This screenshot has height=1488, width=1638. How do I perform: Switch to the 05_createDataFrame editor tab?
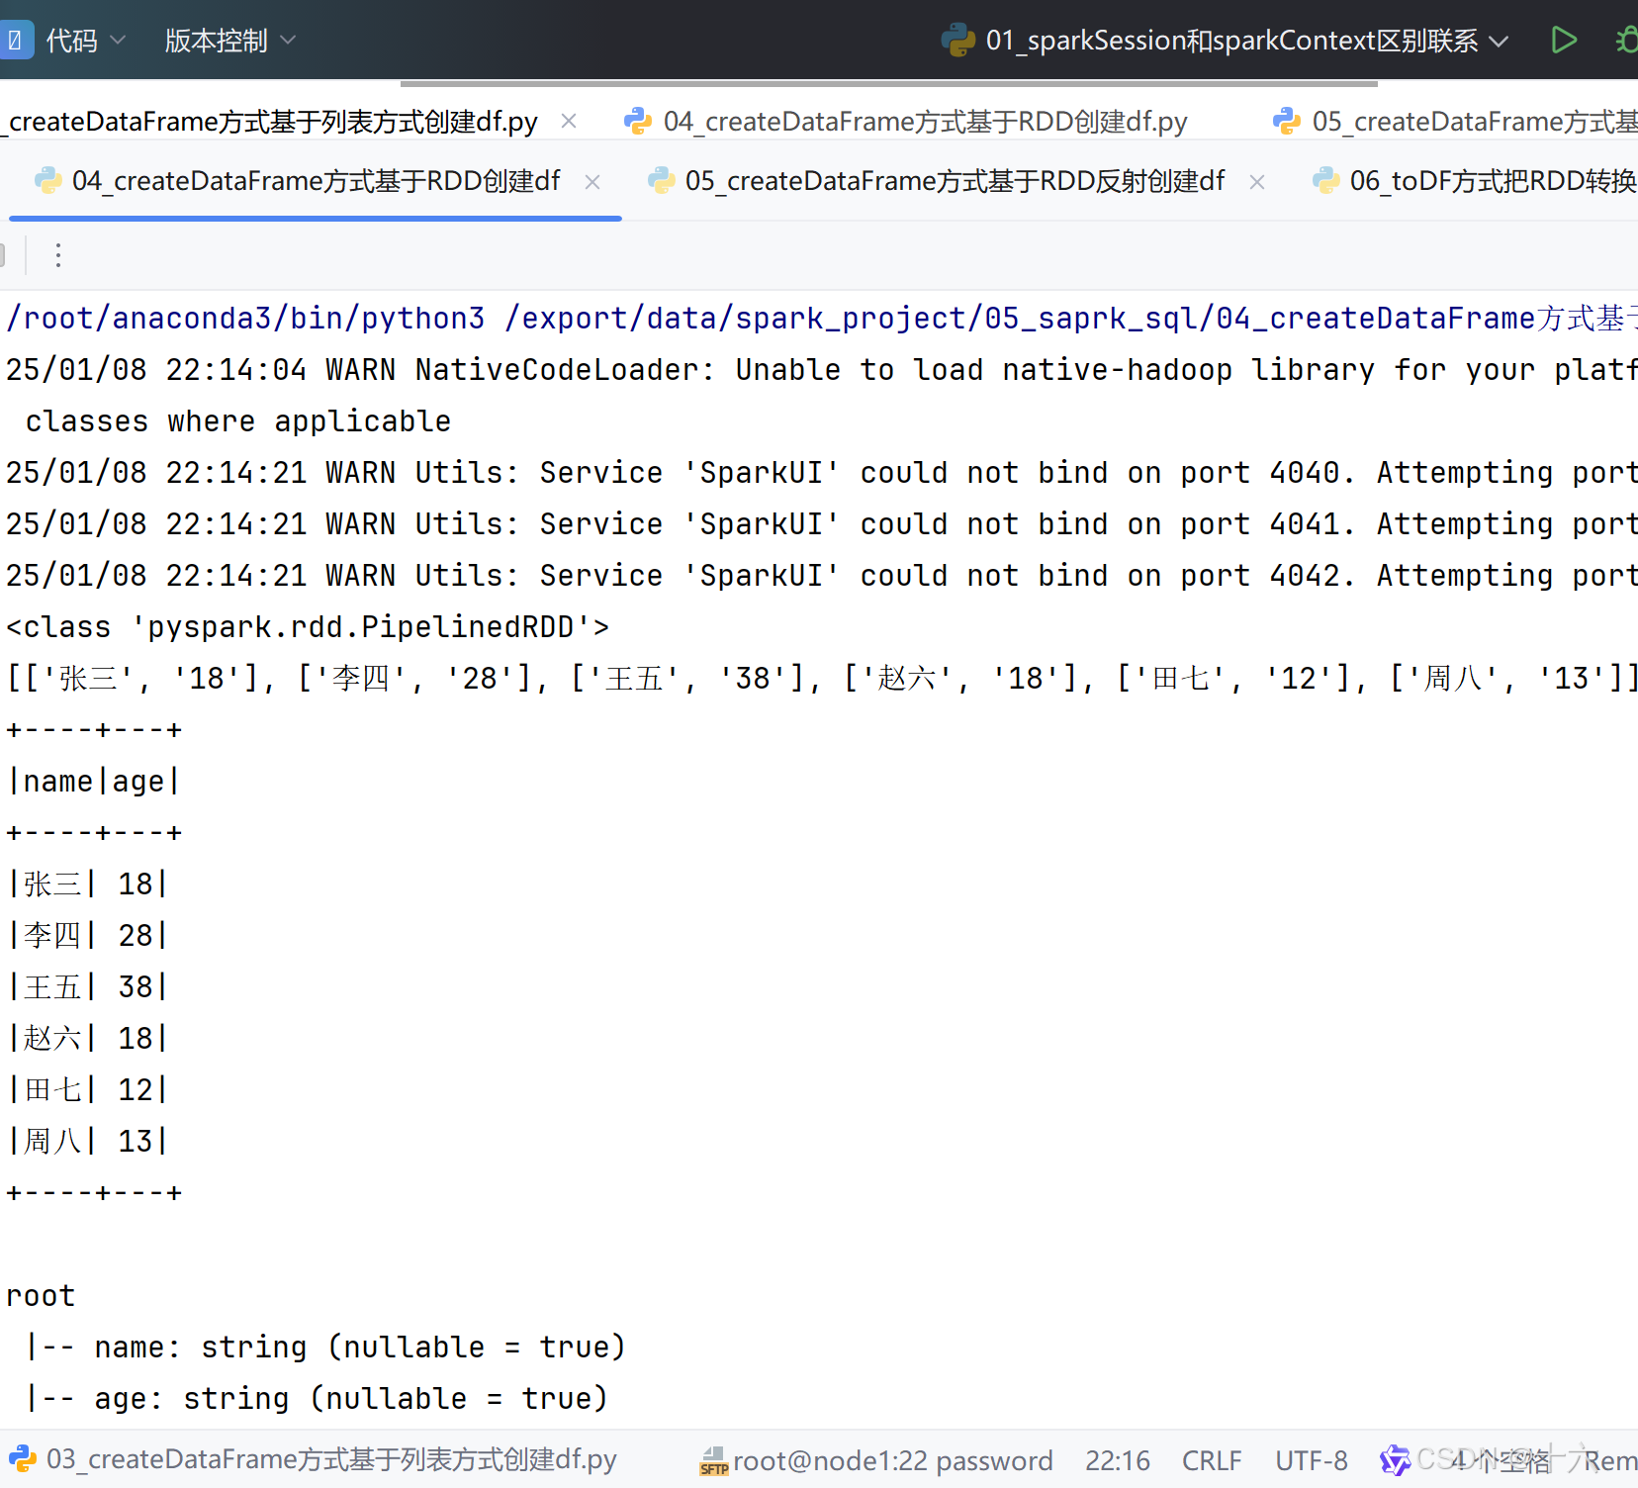(x=1455, y=122)
